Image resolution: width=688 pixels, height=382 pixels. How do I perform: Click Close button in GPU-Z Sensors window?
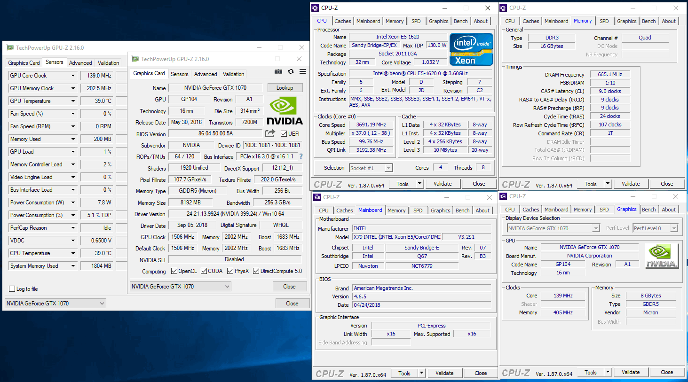(292, 304)
